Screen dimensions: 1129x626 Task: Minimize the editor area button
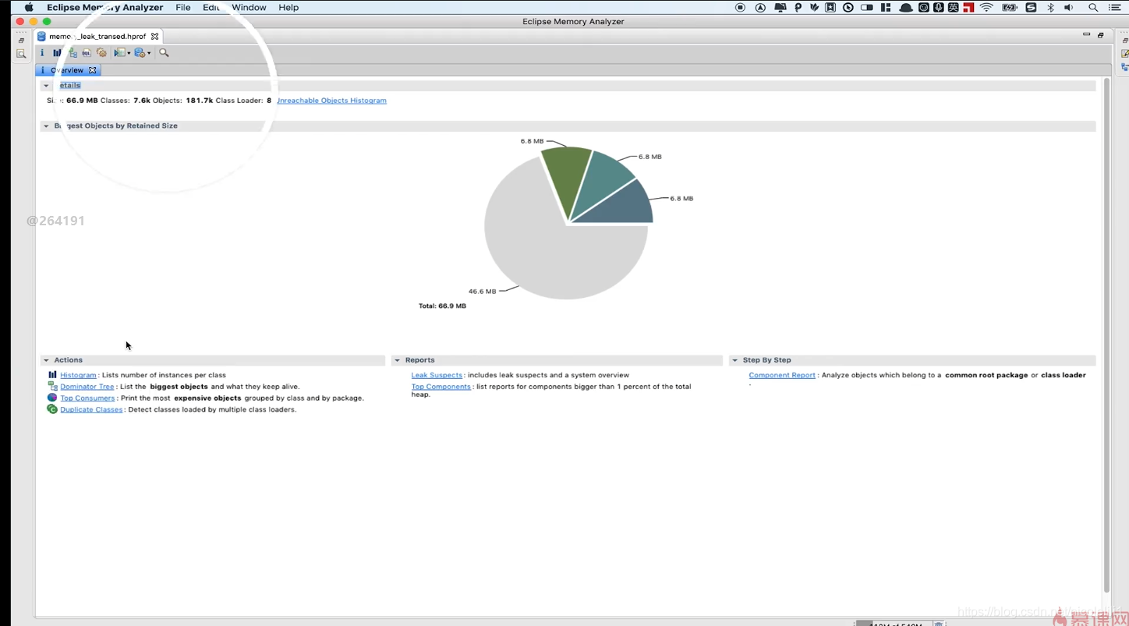[x=1086, y=35]
